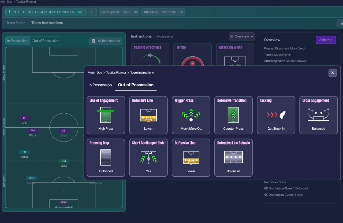Click the Tempo Much Higher overview row
The image size is (343, 223).
(277, 55)
